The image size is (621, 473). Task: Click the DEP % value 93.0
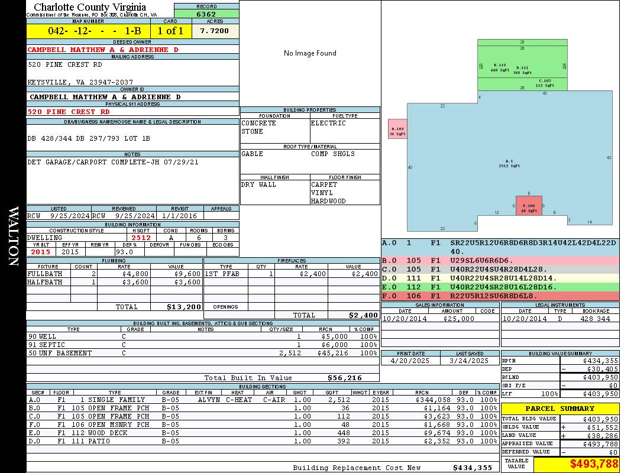point(124,252)
